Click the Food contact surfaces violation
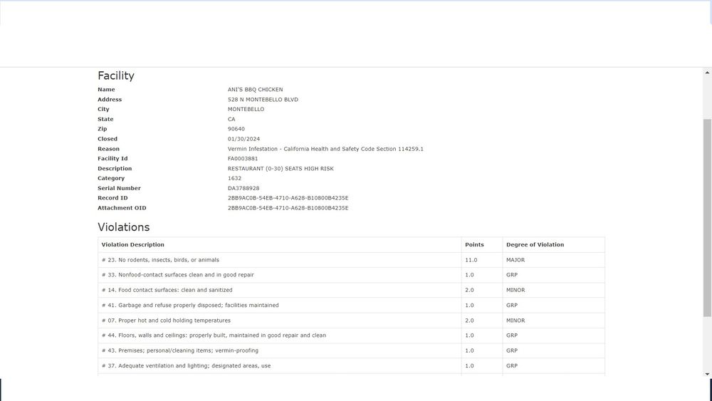Viewport: 712px width, 401px height. pyautogui.click(x=167, y=290)
